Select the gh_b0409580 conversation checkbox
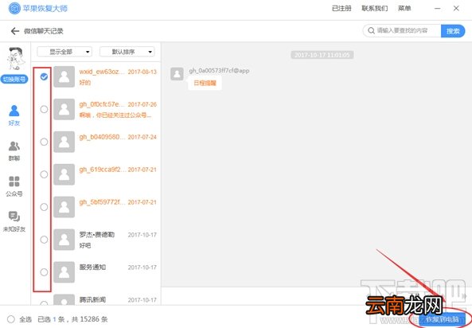Viewport: 472px width, 328px height. 44,142
